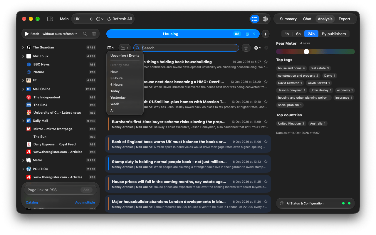Viewport: 376px width, 235px height.
Task: Click the sidebar trash icon
Action: [94, 34]
